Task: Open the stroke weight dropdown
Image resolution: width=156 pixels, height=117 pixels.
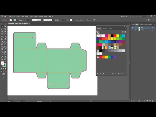Action: [x=30, y=20]
